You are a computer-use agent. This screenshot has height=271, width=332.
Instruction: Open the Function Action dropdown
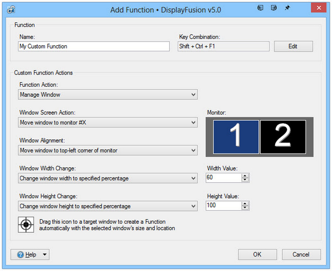[x=108, y=94]
